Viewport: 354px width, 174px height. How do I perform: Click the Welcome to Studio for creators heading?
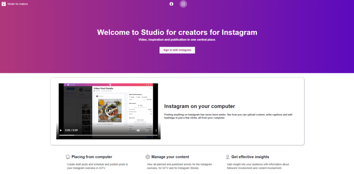pos(177,32)
